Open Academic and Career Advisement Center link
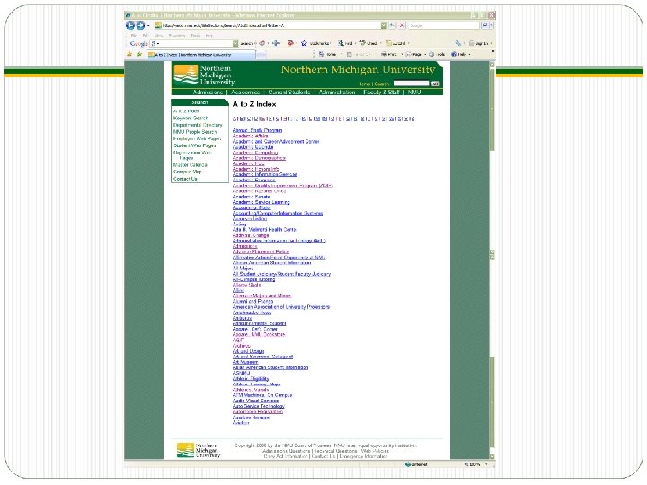Viewport: 647px width, 485px height. pyautogui.click(x=276, y=142)
